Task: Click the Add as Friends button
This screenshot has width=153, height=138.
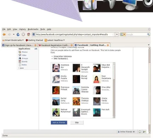Action: (x=59, y=123)
